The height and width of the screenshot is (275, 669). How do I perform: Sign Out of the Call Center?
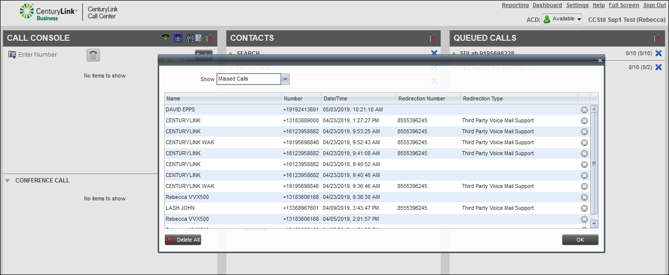pos(655,5)
